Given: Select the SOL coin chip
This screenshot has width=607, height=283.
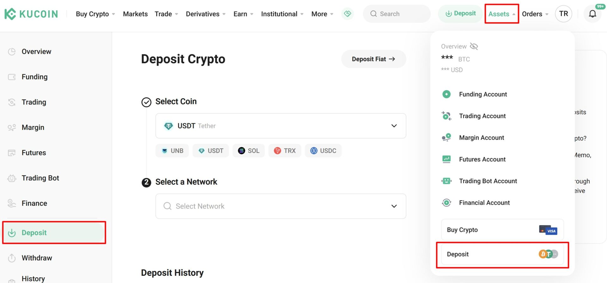Looking at the screenshot, I should (x=248, y=151).
